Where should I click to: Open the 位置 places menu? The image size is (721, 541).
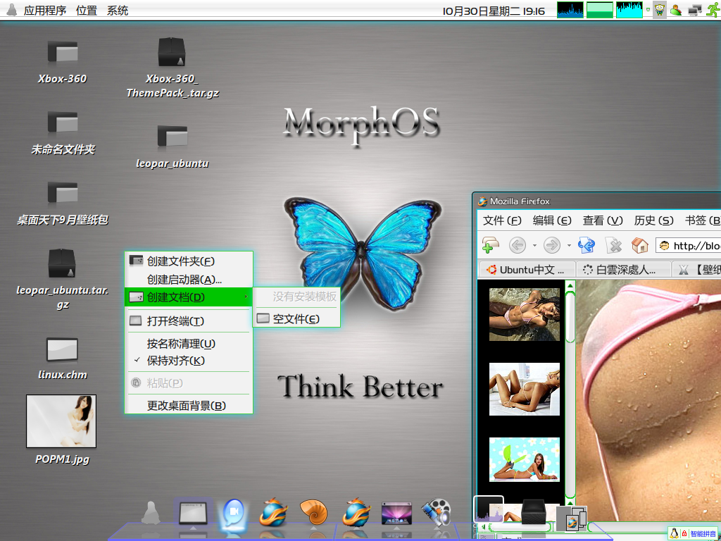click(x=87, y=10)
